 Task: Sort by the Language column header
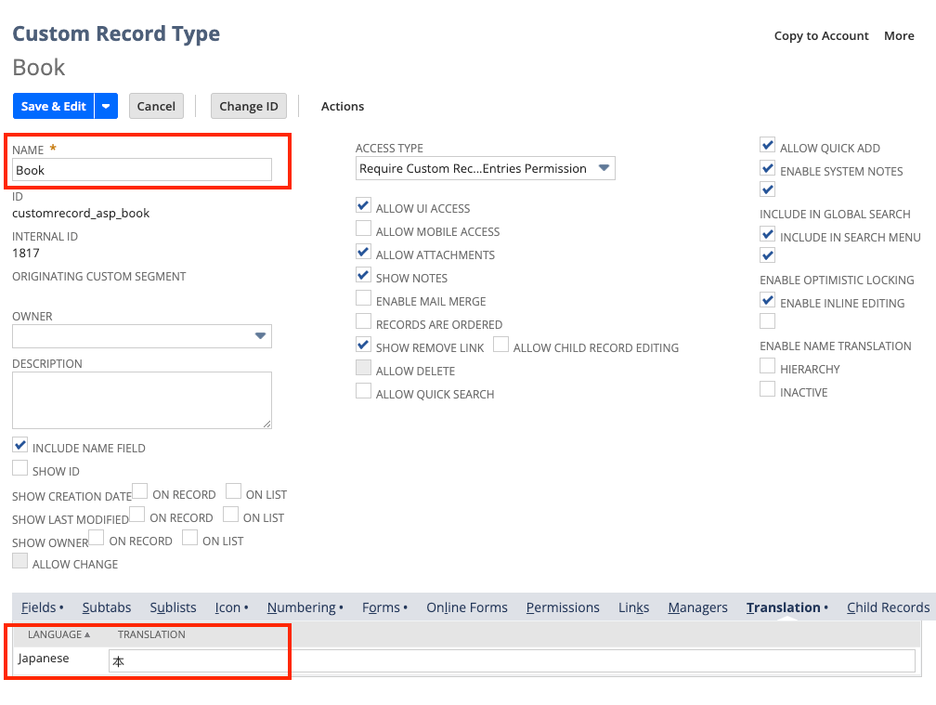click(59, 634)
